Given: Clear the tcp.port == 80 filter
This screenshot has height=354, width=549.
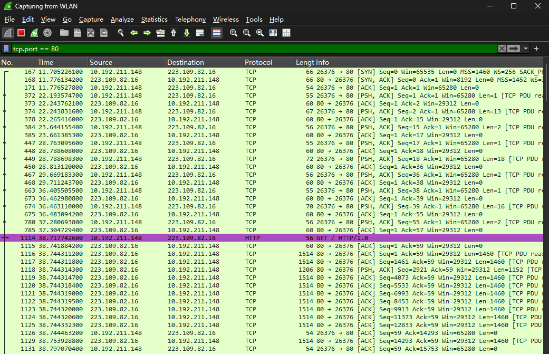Looking at the screenshot, I should click(502, 49).
